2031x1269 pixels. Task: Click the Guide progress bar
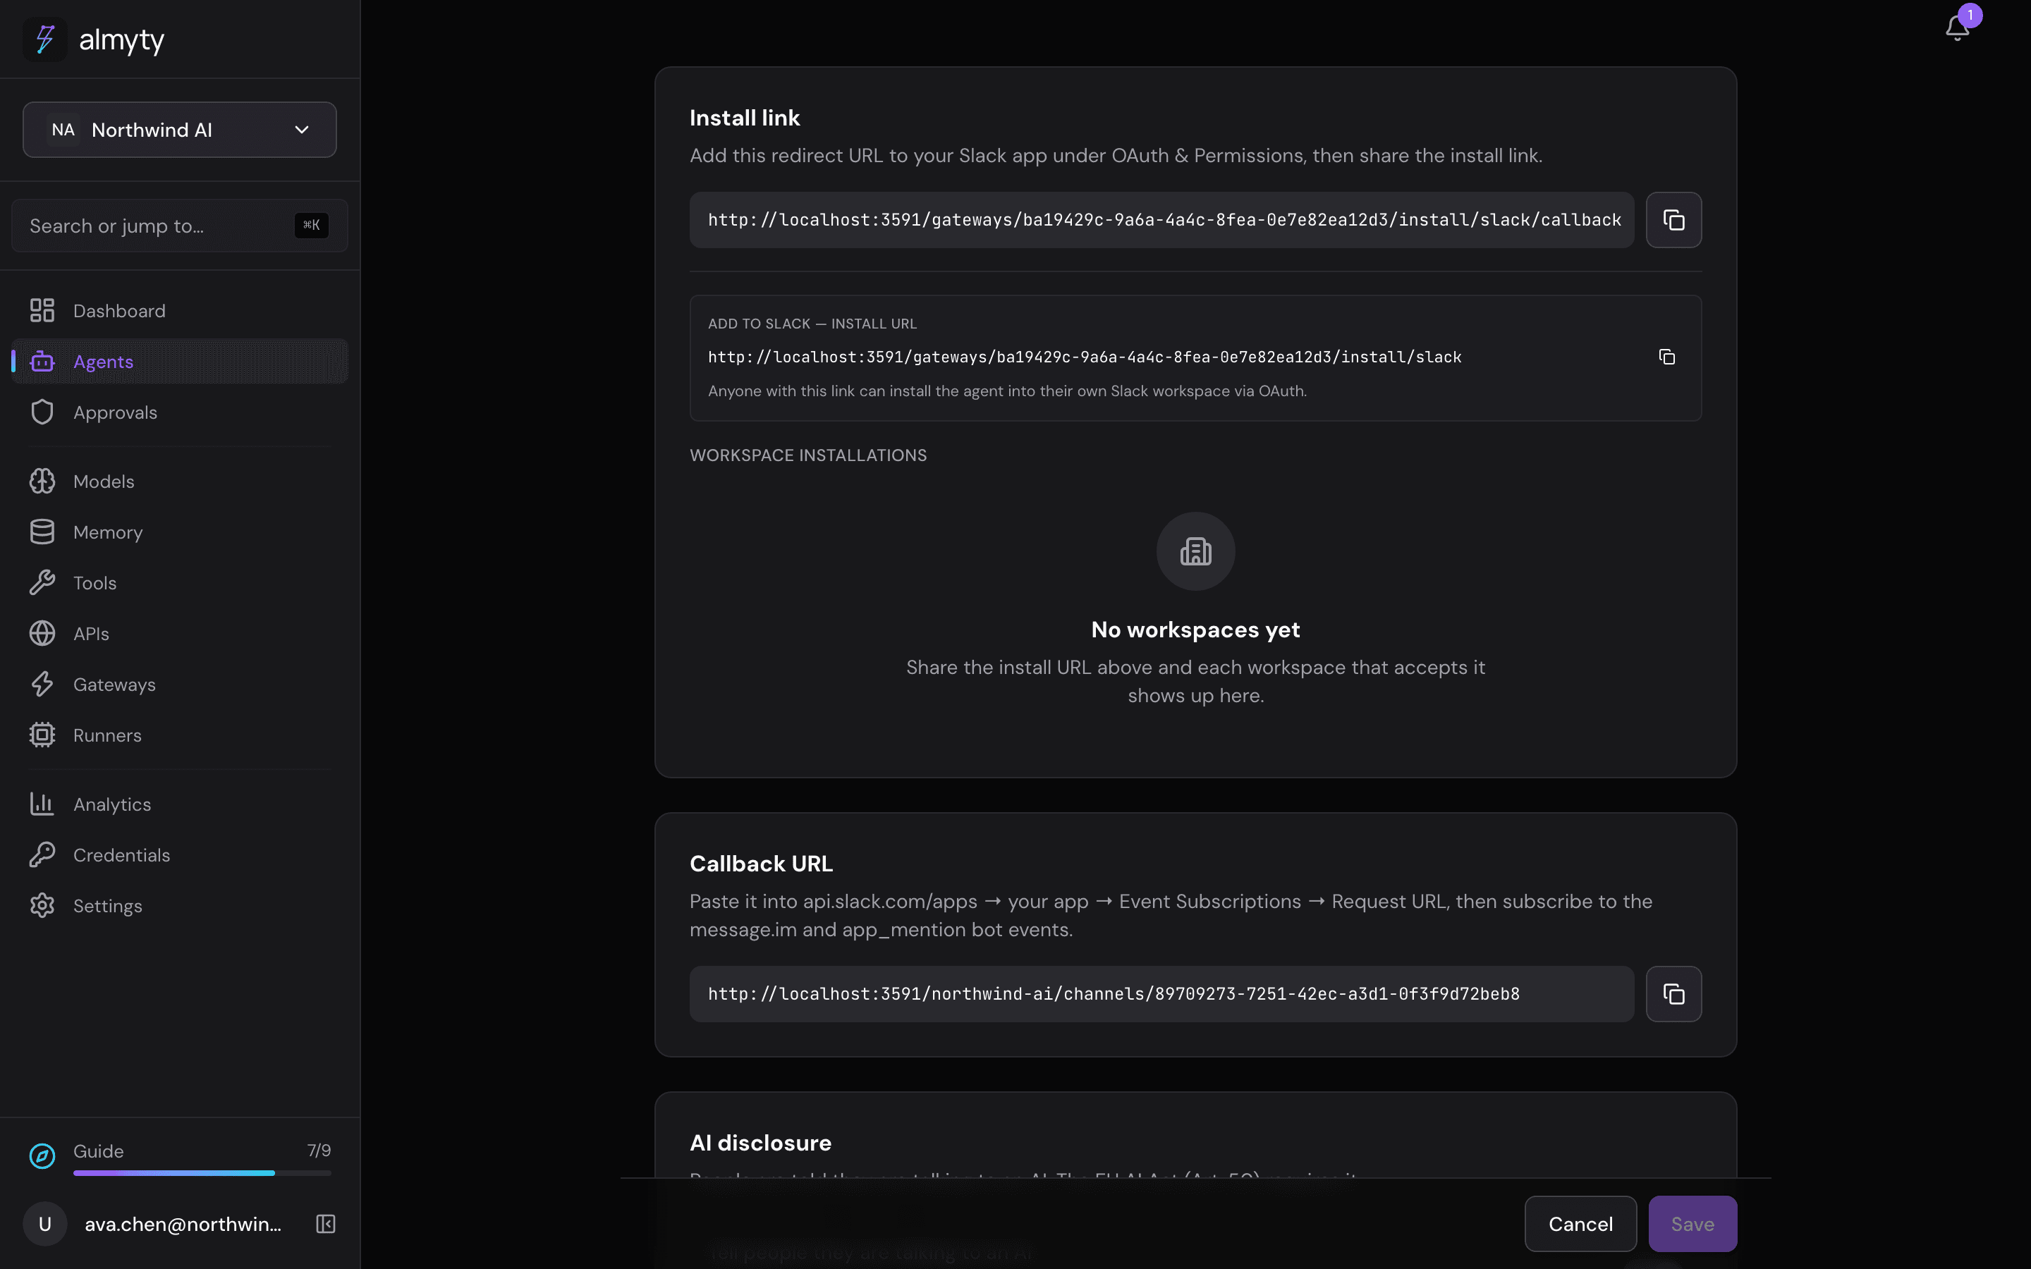202,1172
